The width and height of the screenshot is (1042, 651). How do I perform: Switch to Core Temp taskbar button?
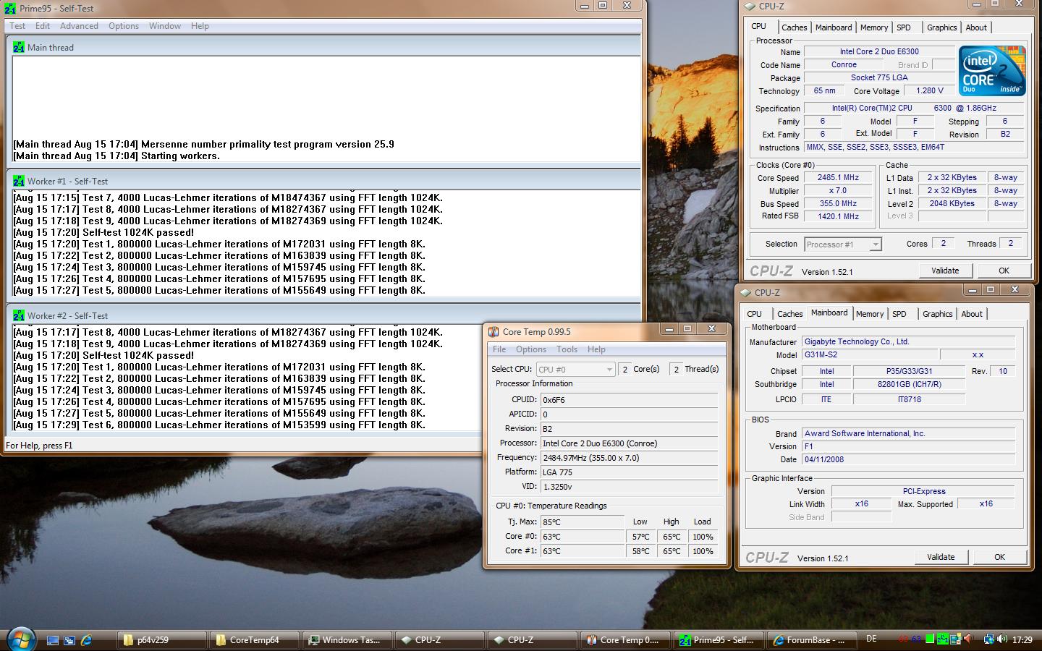click(625, 640)
